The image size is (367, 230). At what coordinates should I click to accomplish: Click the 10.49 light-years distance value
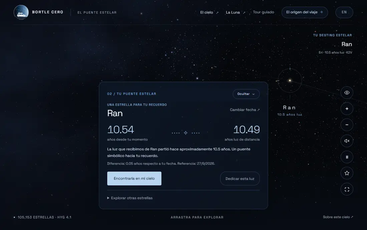coord(247,130)
